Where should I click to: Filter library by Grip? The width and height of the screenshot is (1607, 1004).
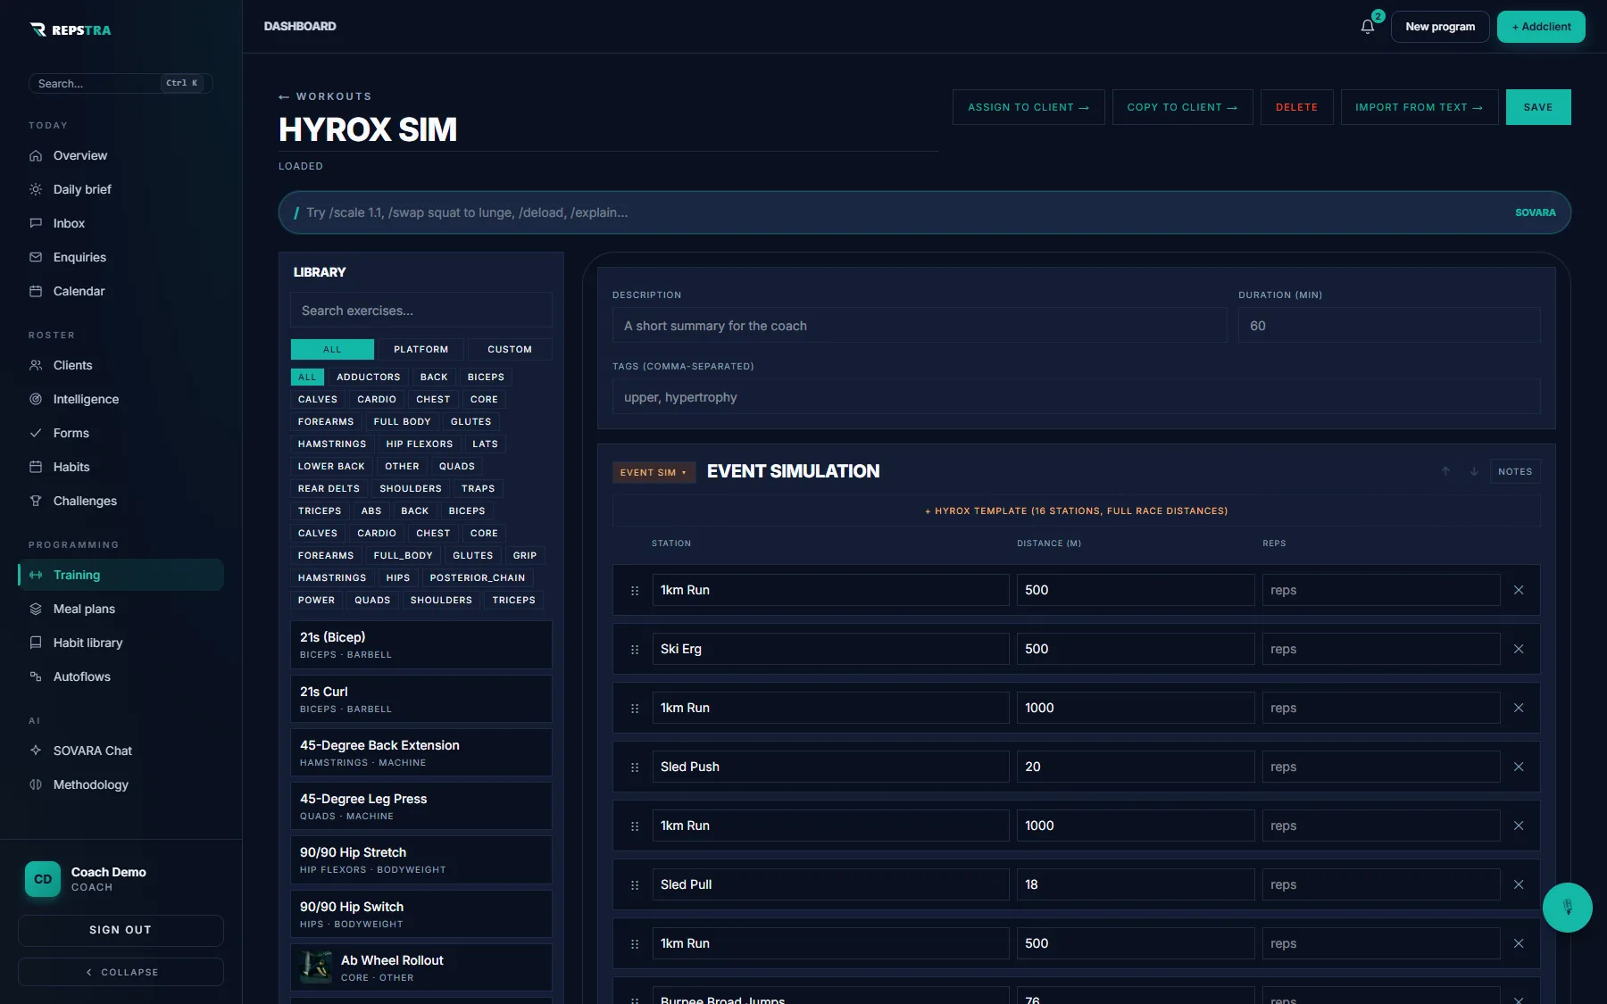pyautogui.click(x=525, y=555)
